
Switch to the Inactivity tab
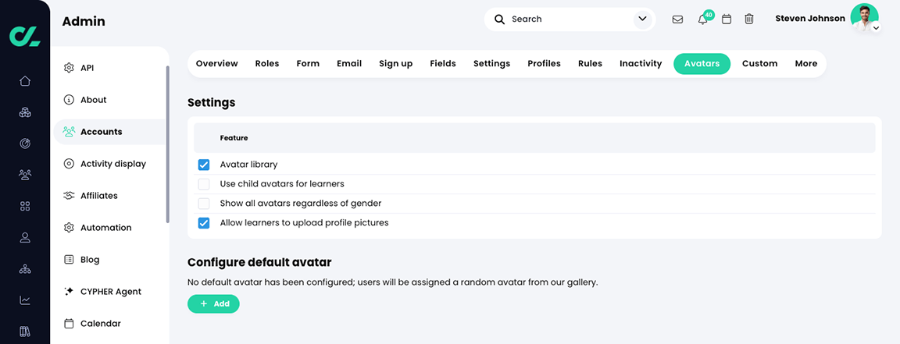pyautogui.click(x=641, y=64)
